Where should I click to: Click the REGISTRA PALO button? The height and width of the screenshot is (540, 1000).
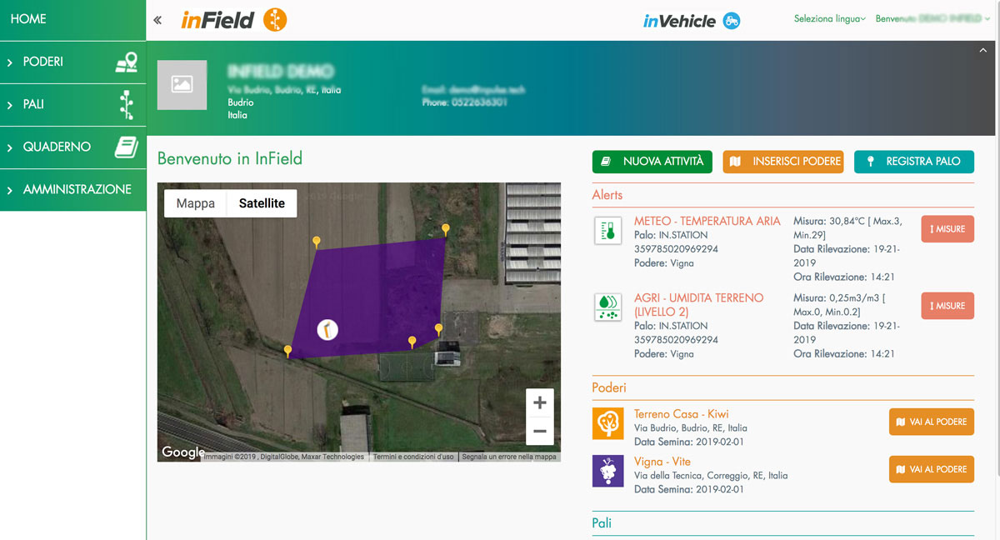pos(914,162)
